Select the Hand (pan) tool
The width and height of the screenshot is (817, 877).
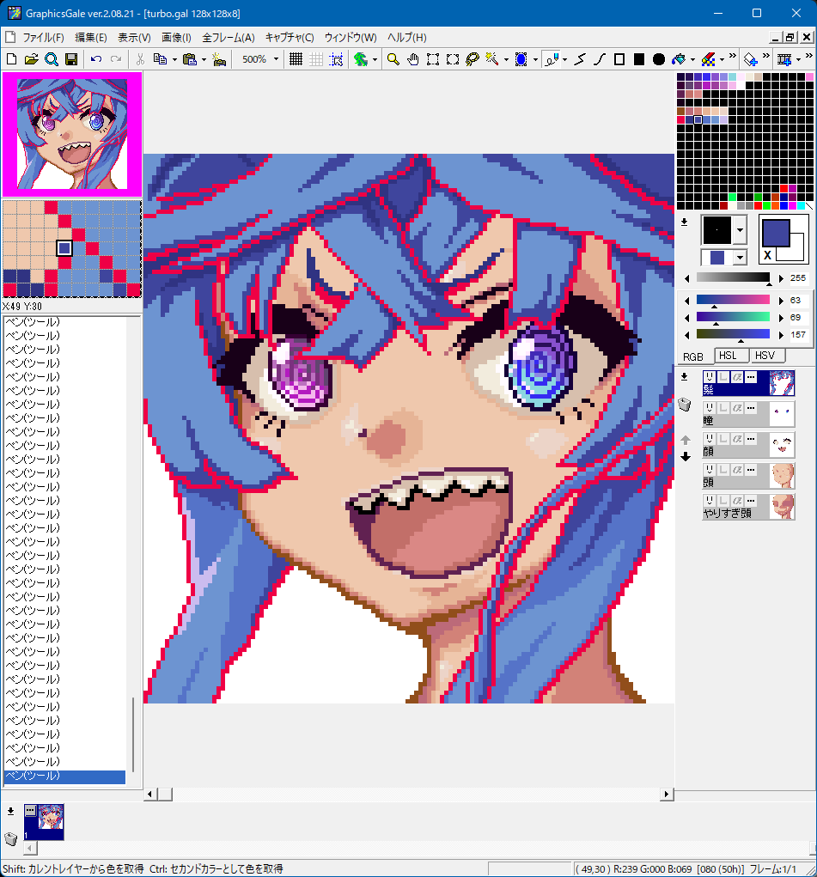[x=412, y=59]
